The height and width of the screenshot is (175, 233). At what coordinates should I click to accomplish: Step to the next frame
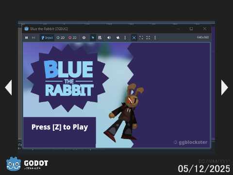(33, 38)
